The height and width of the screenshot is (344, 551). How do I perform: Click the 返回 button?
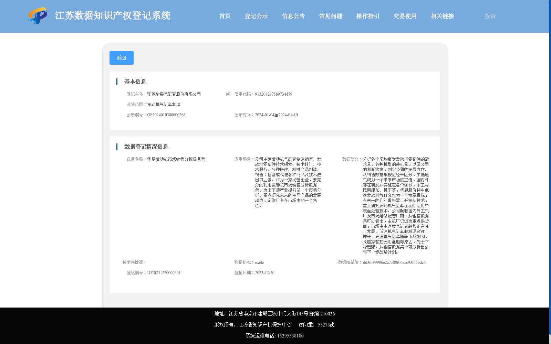pos(122,58)
